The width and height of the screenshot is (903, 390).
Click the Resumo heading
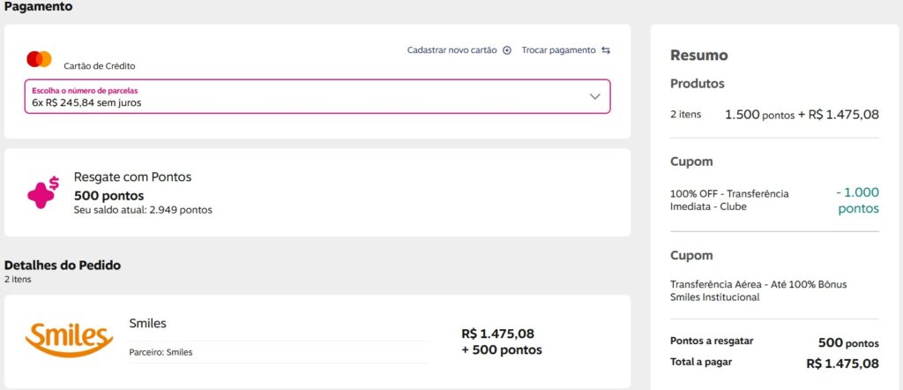tap(699, 56)
